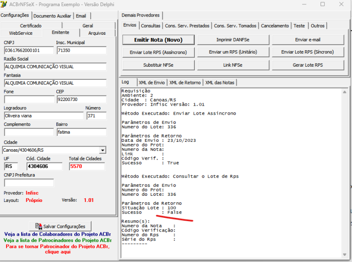Click Imprimir DANFSe button

[233, 40]
